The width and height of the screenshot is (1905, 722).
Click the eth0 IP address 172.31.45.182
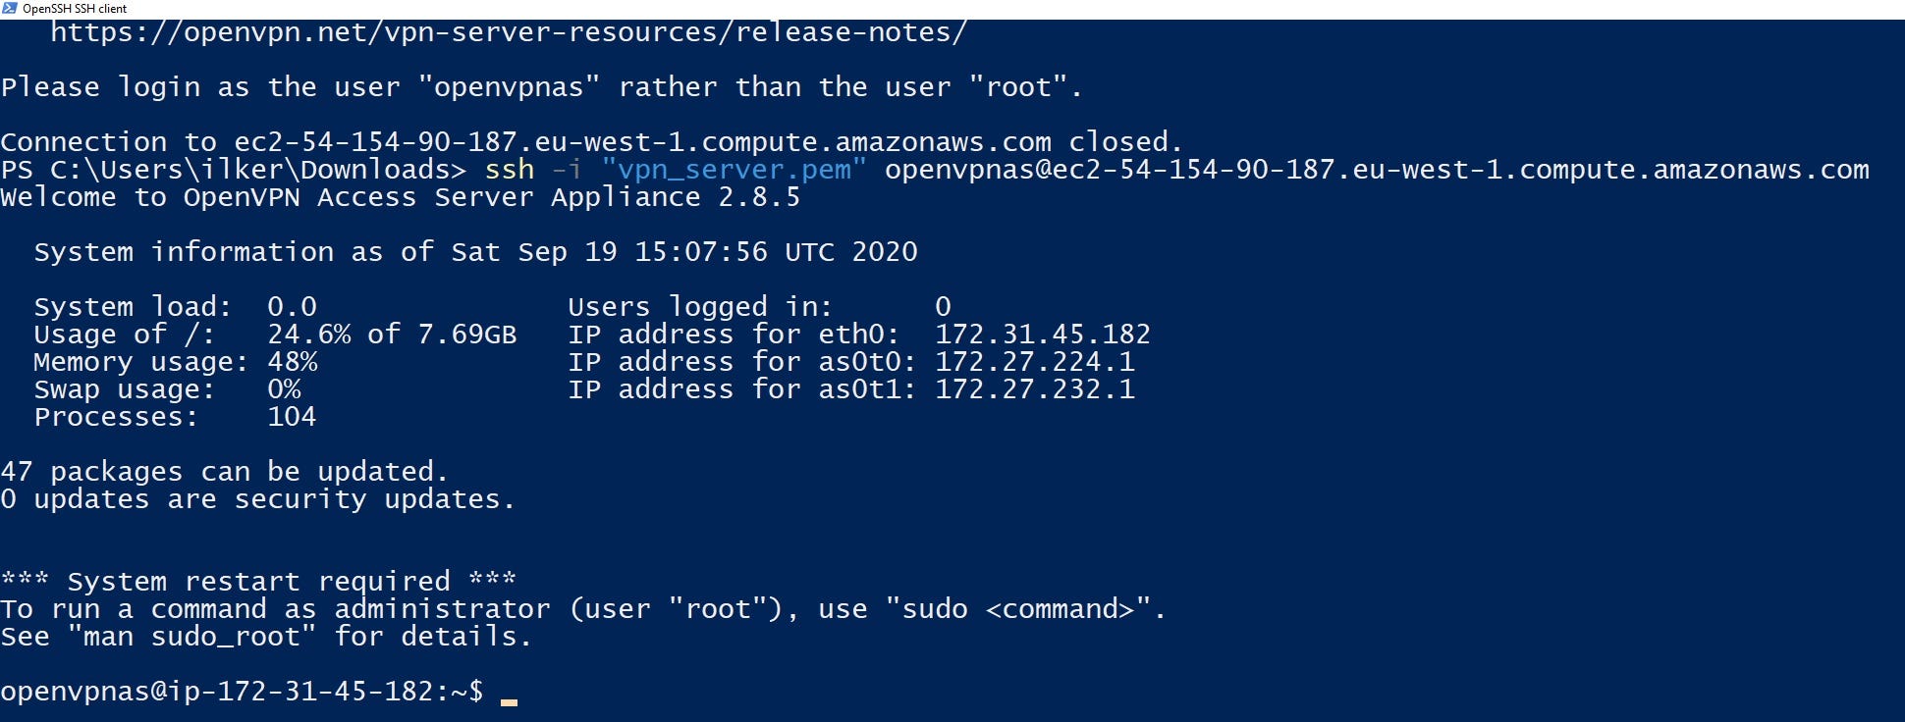pyautogui.click(x=1042, y=335)
